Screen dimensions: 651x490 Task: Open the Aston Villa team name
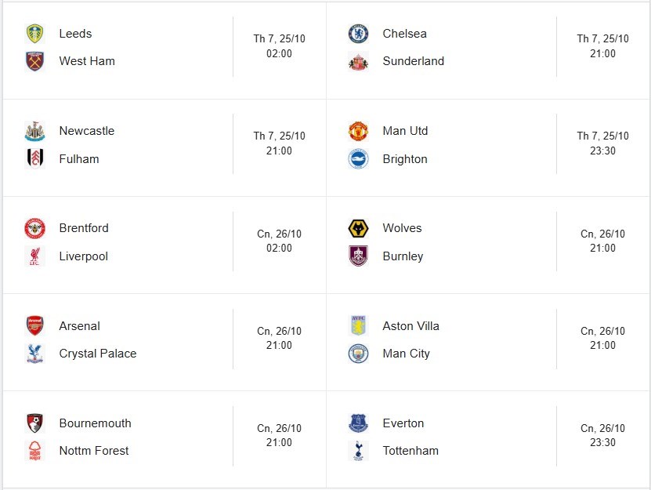tap(410, 326)
